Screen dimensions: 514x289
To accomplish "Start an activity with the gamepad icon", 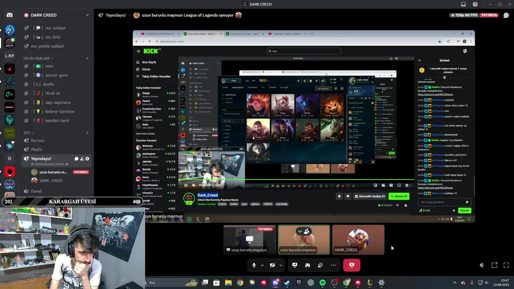I will click(307, 265).
